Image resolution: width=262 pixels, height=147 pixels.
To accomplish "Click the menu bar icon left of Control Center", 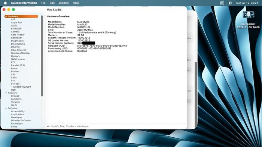I will click(222, 3).
